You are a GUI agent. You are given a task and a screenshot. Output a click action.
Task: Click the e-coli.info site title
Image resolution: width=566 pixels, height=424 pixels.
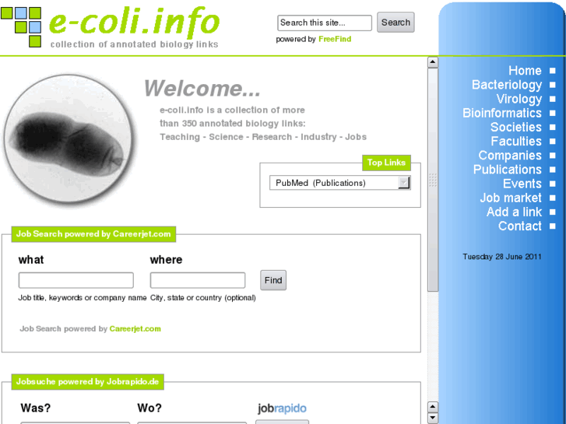[x=134, y=23]
